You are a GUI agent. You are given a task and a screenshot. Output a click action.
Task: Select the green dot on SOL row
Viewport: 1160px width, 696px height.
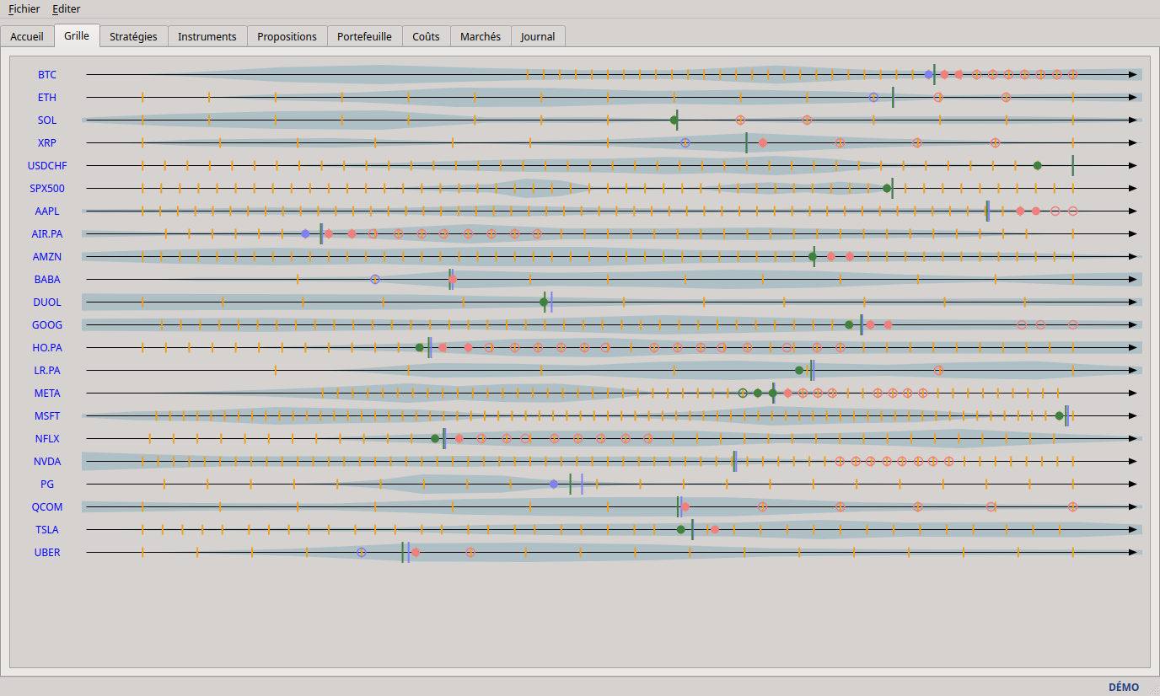(674, 120)
